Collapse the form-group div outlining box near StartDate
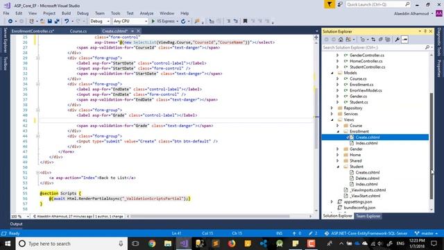 tap(37, 58)
